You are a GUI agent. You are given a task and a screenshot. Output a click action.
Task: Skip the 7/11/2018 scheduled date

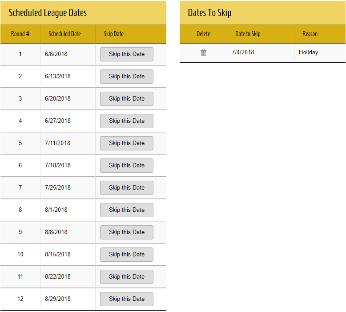(127, 143)
